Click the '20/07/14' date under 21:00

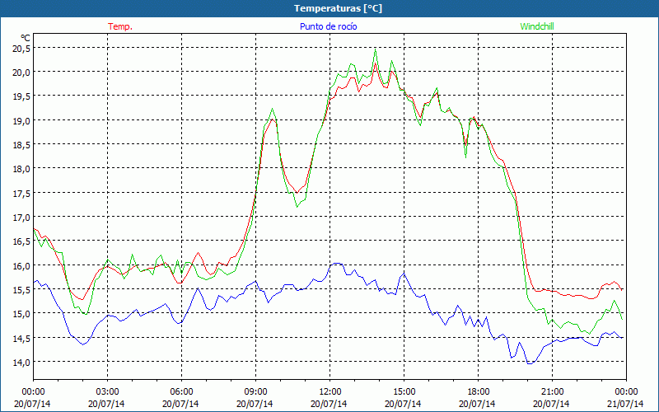551,404
